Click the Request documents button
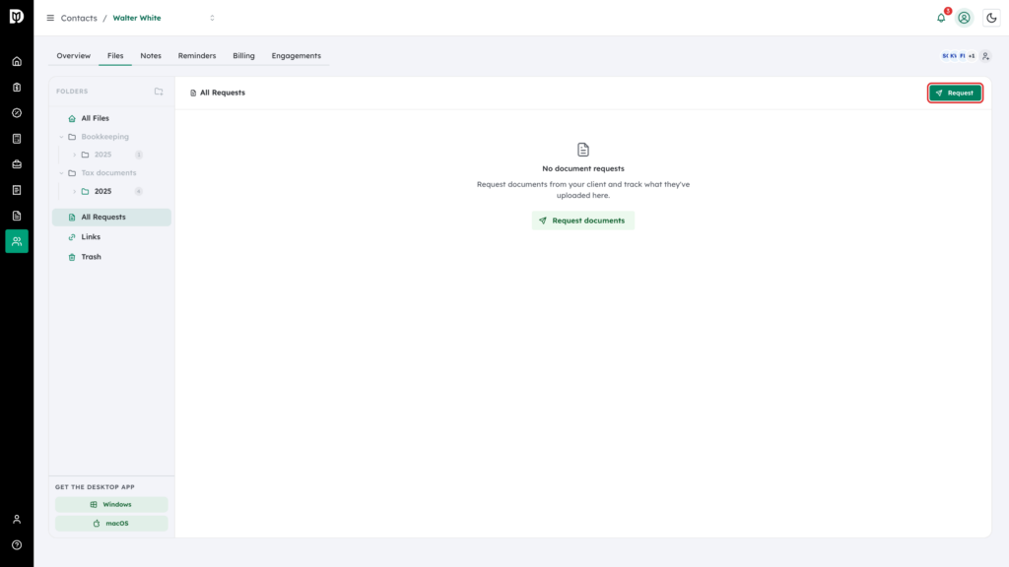The image size is (1009, 567). [583, 220]
